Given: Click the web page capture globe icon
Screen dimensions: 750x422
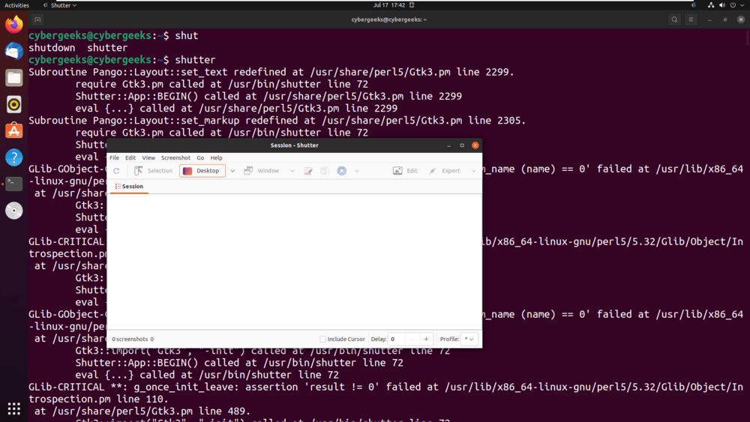Looking at the screenshot, I should coord(341,171).
